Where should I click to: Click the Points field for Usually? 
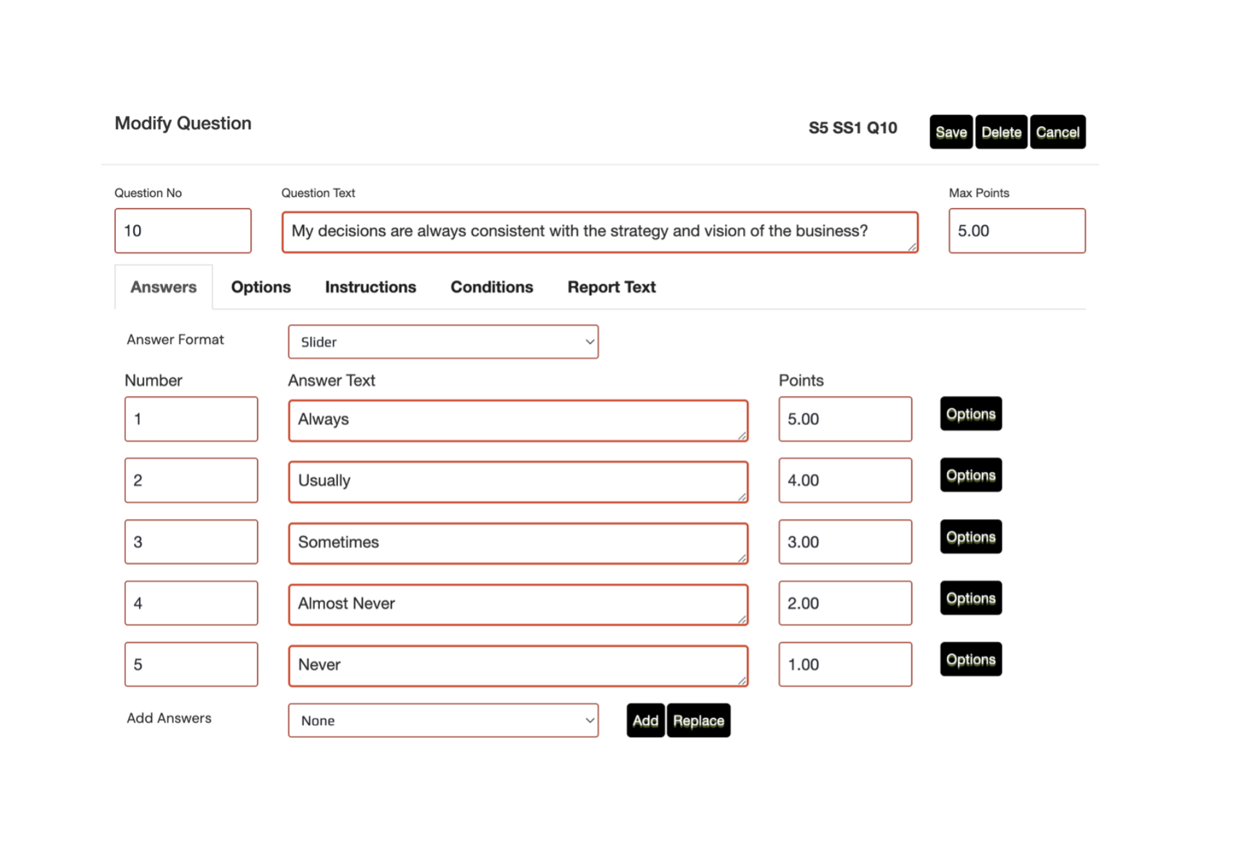(845, 480)
